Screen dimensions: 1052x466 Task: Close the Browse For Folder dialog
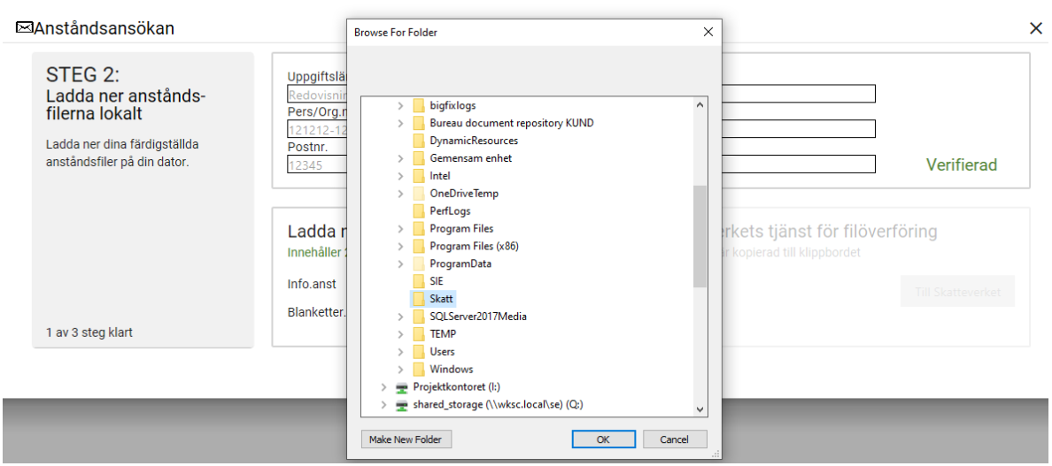pyautogui.click(x=708, y=32)
